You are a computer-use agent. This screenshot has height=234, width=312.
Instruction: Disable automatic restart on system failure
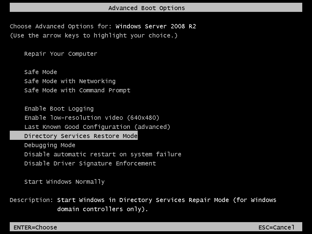pyautogui.click(x=102, y=154)
